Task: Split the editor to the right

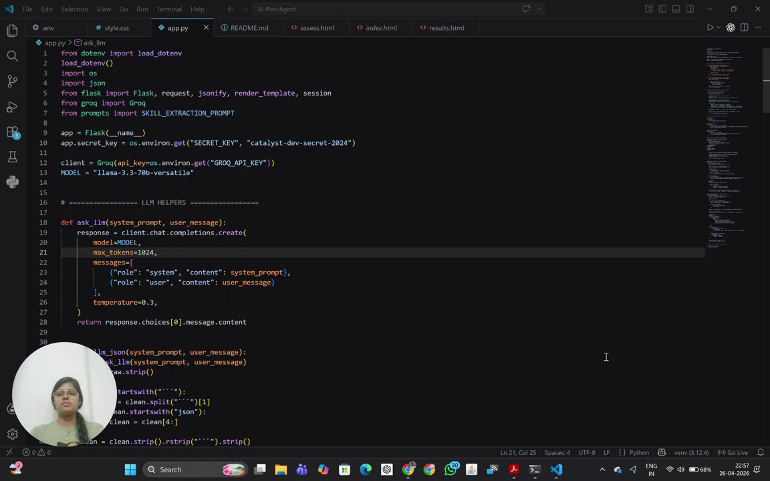Action: [x=745, y=27]
